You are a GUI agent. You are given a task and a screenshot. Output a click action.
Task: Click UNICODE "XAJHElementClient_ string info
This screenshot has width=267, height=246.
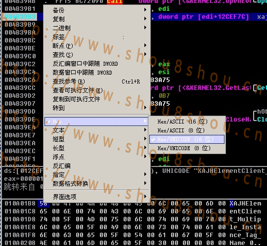[x=214, y=170]
